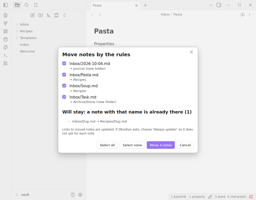Viewport: 256px width, 200px height.
Task: Expand or collapse all folders icon
Action: 64,15
